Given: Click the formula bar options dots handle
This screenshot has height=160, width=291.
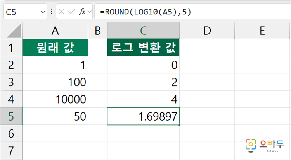Looking at the screenshot, I should (x=51, y=12).
